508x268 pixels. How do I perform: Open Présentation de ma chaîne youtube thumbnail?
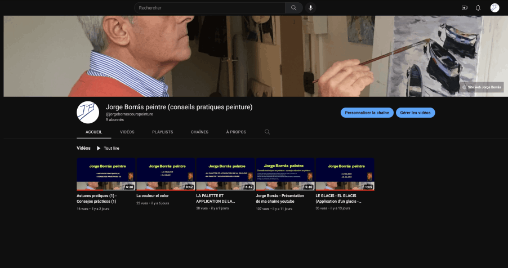pyautogui.click(x=285, y=174)
